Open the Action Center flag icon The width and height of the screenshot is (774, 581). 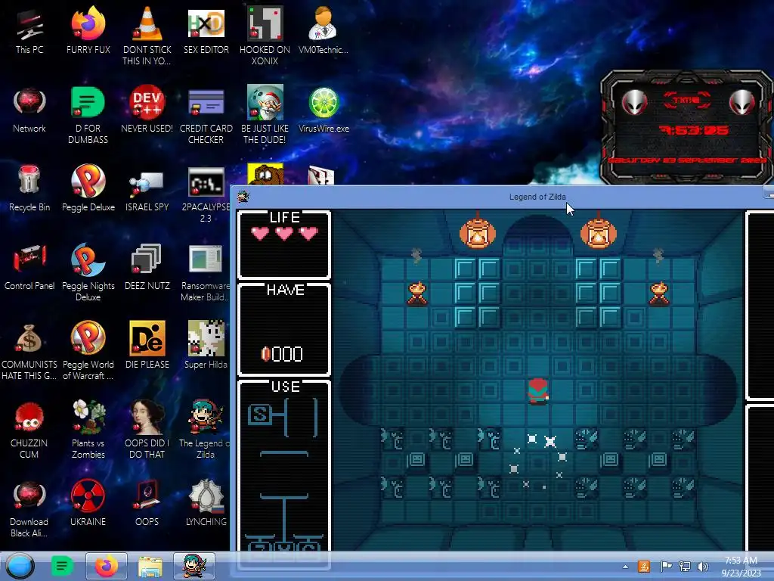[666, 566]
